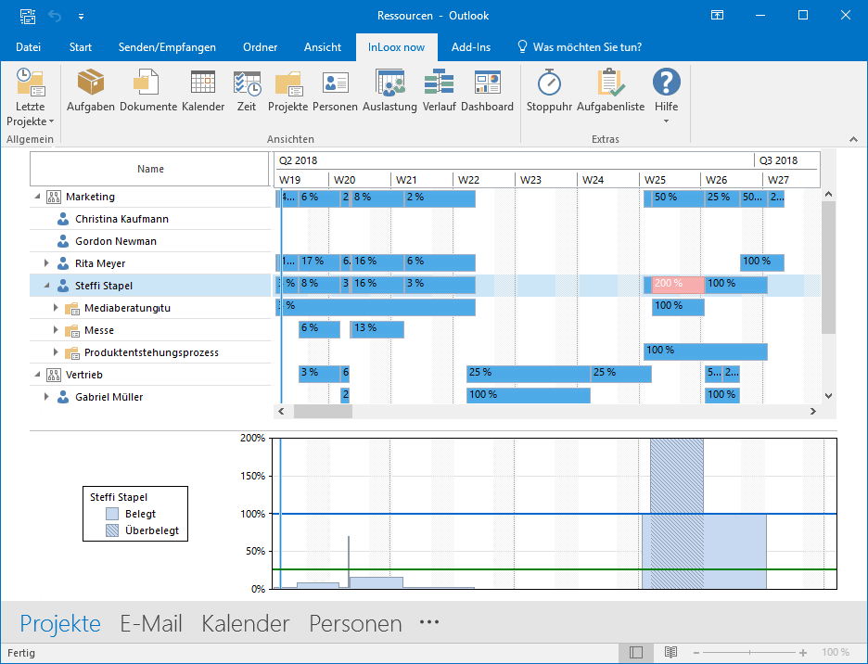This screenshot has width=868, height=664.
Task: Select the 200 % overbooked bar in W25
Action: click(x=678, y=285)
